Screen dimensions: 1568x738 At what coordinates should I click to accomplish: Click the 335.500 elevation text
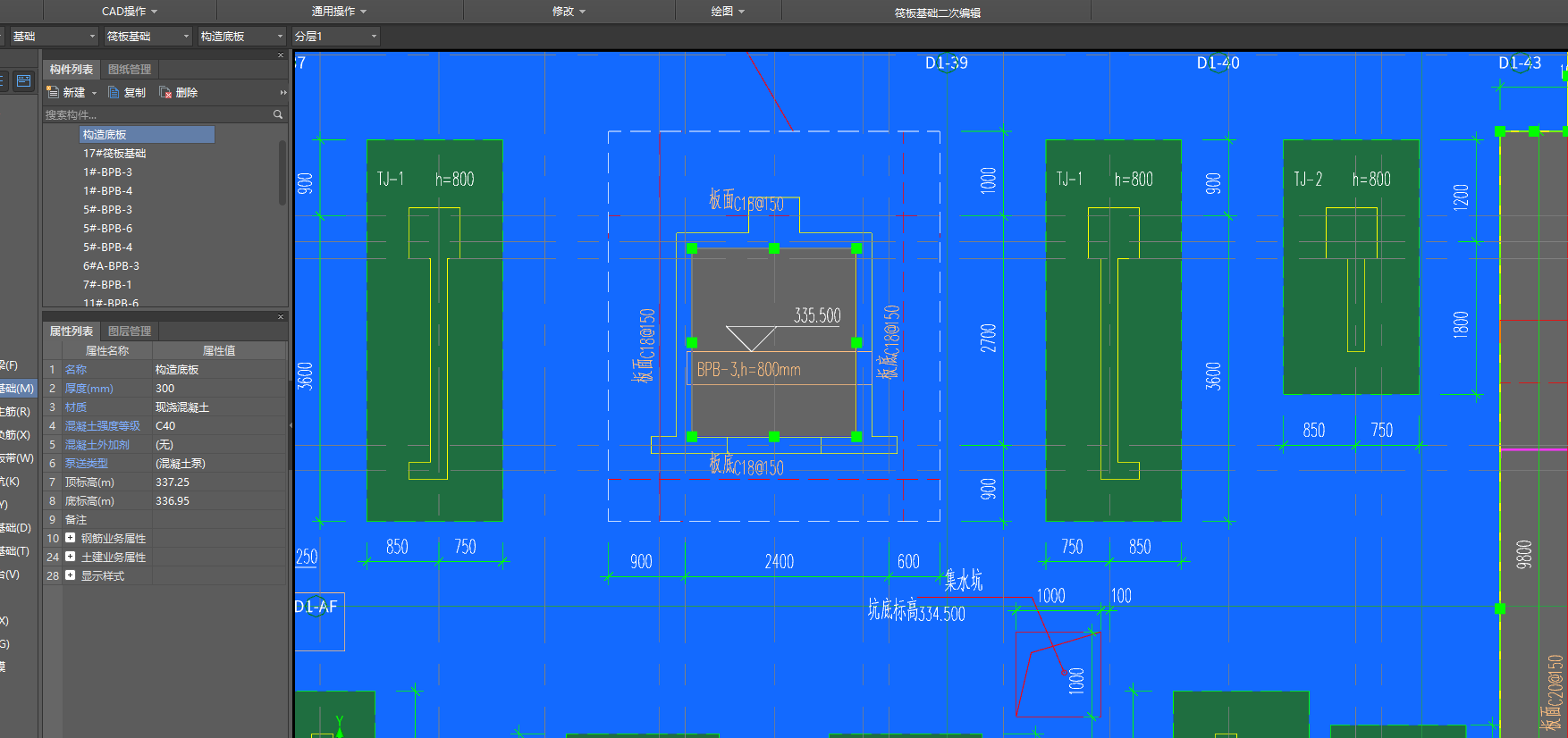click(x=817, y=315)
